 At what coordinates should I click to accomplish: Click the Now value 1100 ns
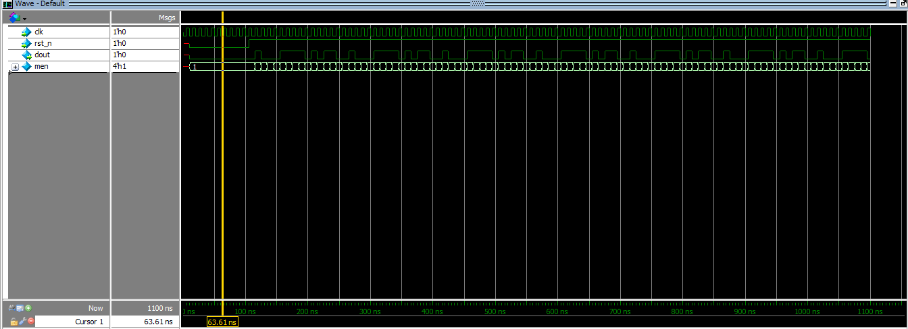pos(160,308)
